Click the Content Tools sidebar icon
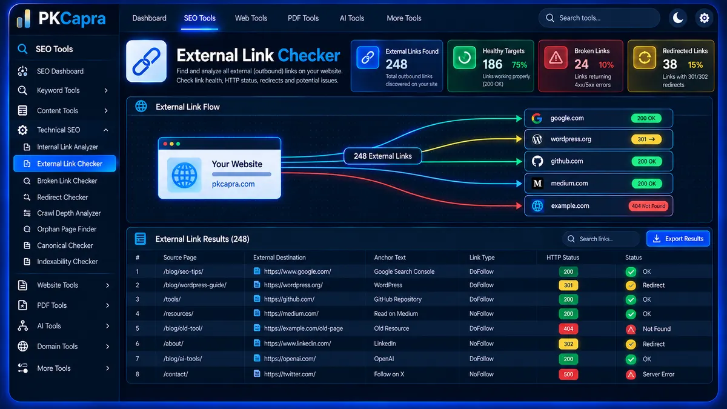Screen dimensions: 727x409 [x=23, y=110]
